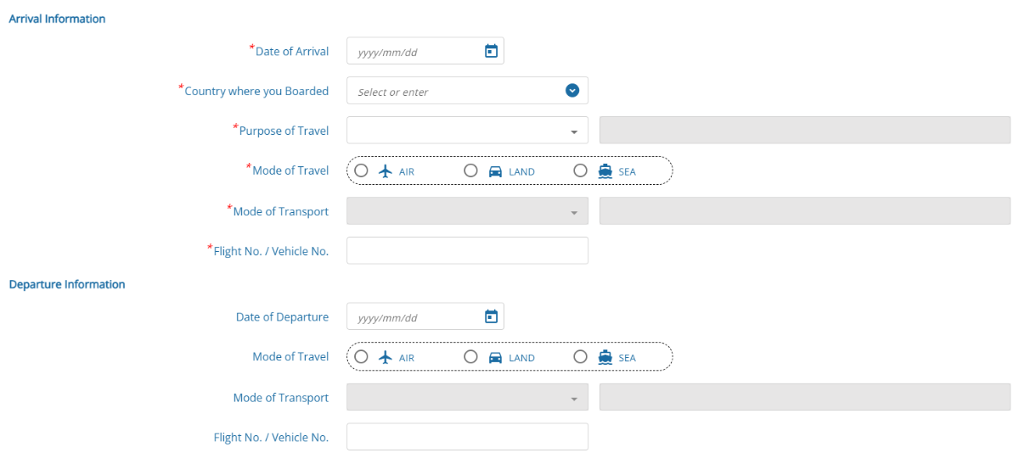The height and width of the screenshot is (464, 1019).
Task: Select the SEA radio button for departure
Action: pyautogui.click(x=581, y=357)
